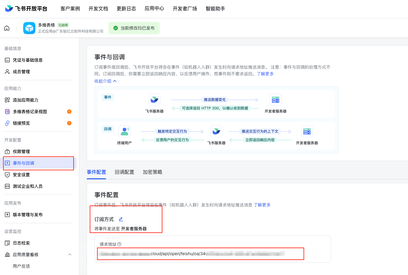Click the 飞书服务器 icon in 事件 diagram
Image resolution: width=408 pixels, height=275 pixels.
154,100
